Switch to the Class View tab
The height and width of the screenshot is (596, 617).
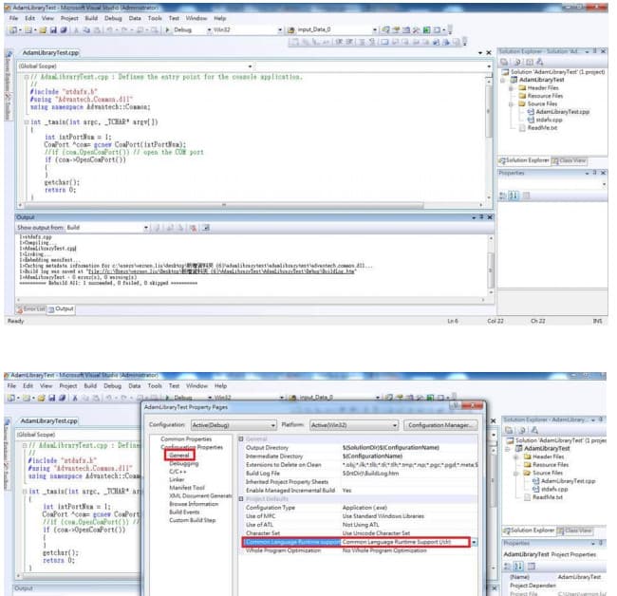click(x=570, y=160)
